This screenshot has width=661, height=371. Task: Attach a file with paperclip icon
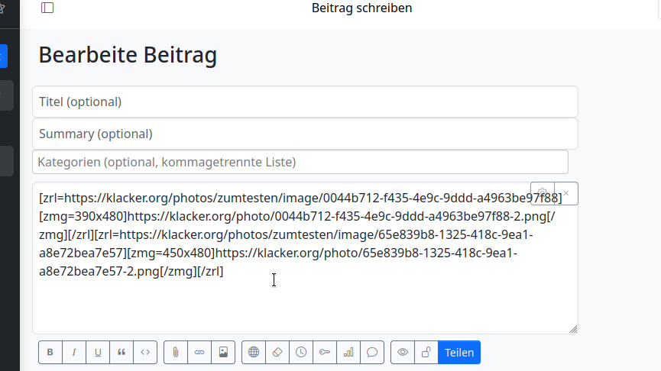[176, 353]
